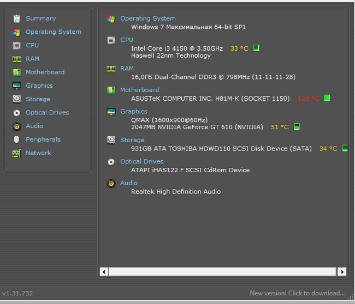Click Realtek High Definition Audio text
The width and height of the screenshot is (355, 304).
pos(176,192)
